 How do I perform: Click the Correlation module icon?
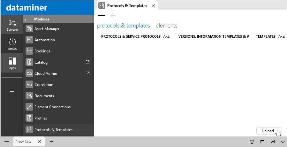point(29,84)
